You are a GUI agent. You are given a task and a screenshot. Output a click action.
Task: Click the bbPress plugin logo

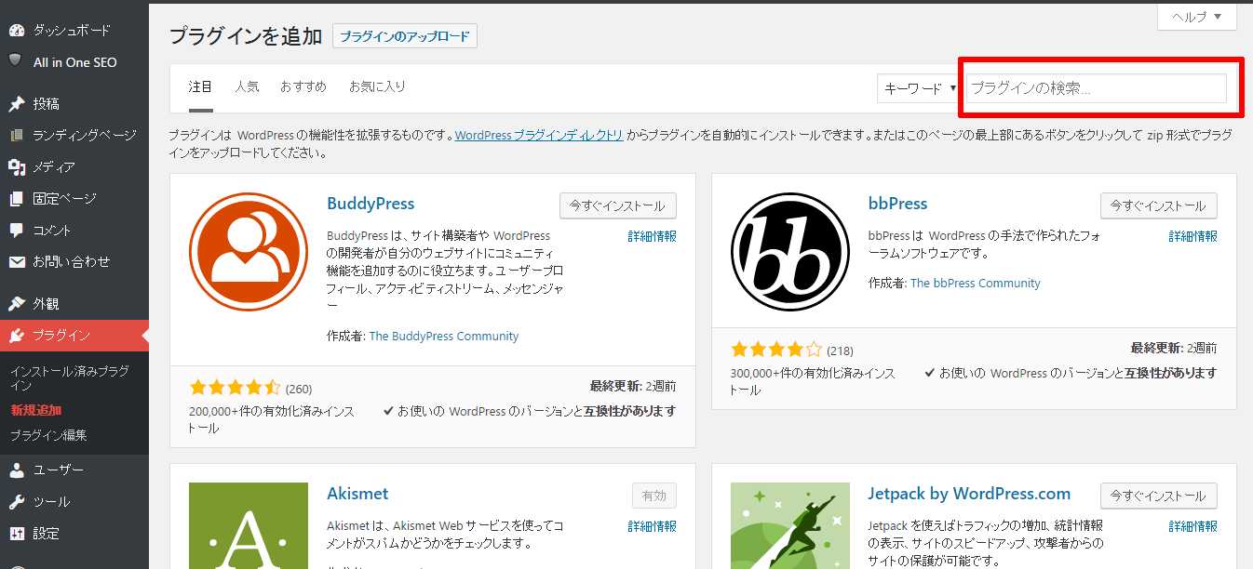coord(790,252)
